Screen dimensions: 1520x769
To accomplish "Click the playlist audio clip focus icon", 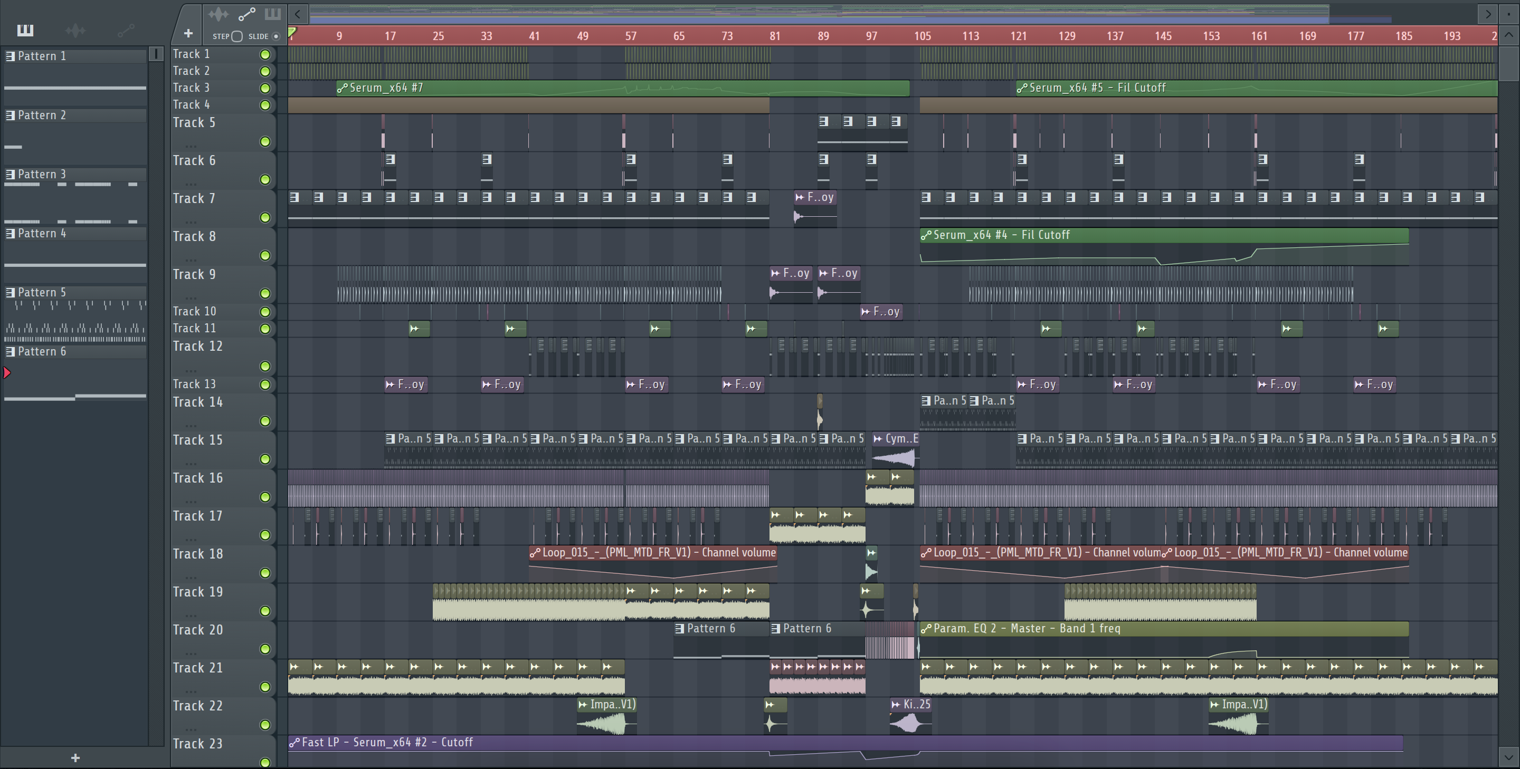I will coord(218,14).
